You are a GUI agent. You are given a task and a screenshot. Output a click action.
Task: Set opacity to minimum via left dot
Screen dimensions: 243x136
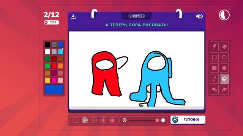point(125,120)
